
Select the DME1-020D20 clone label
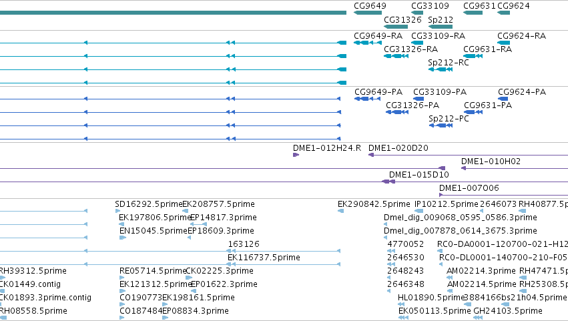[x=398, y=147]
